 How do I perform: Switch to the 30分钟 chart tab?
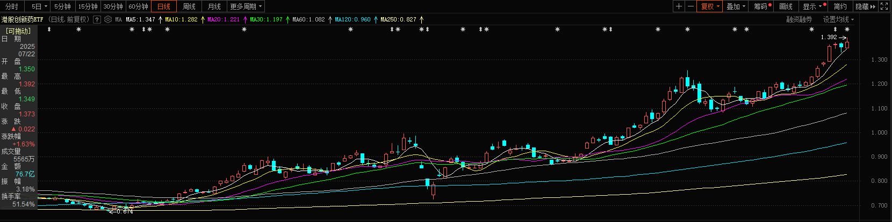(x=113, y=6)
